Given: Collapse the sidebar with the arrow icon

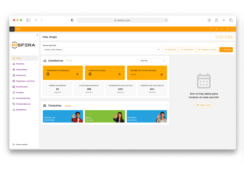Looking at the screenshot, I should coord(37,35).
